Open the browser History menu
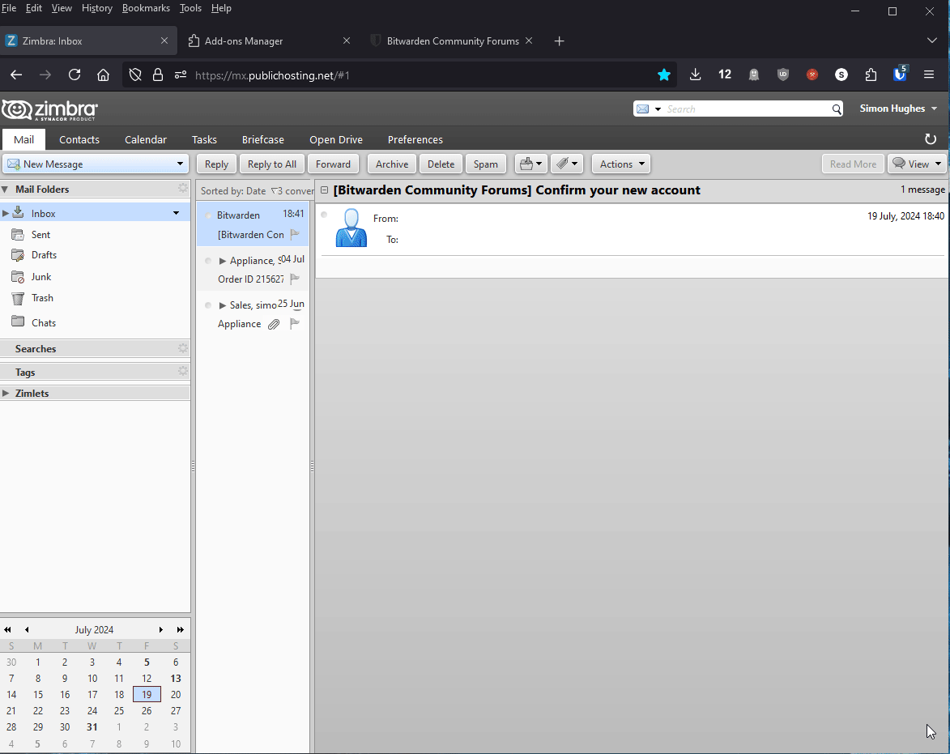This screenshot has width=950, height=754. pyautogui.click(x=97, y=8)
